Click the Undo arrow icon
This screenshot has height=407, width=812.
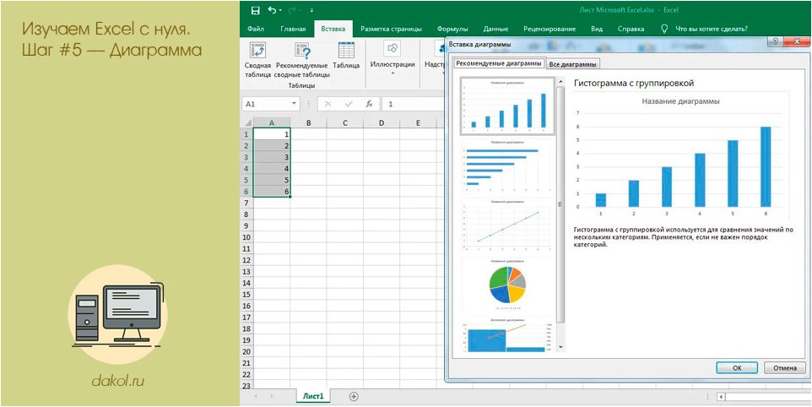point(272,10)
